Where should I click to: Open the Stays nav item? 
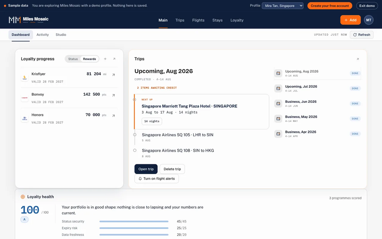(x=217, y=20)
